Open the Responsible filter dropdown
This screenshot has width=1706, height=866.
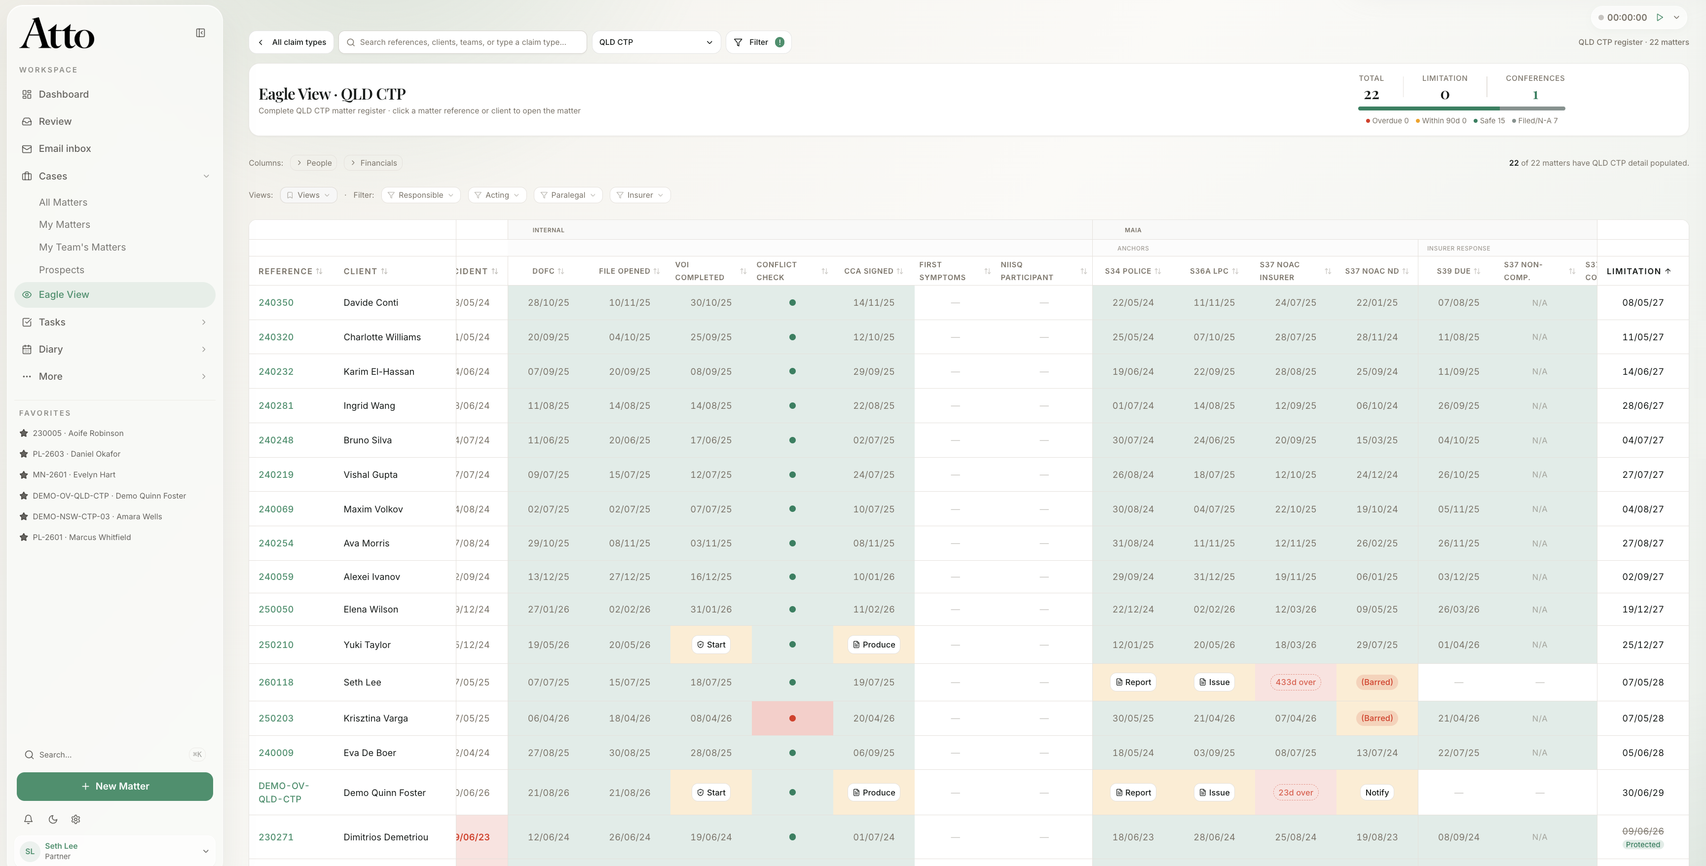420,195
